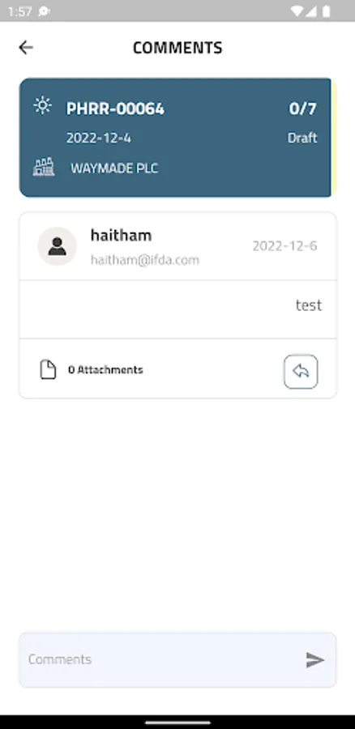355x729 pixels.
Task: Tap the haitham@ifda.com email address
Action: pyautogui.click(x=145, y=260)
